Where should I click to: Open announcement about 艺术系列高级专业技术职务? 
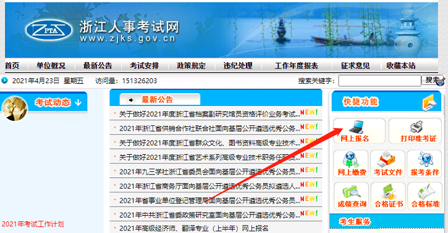pos(209,157)
